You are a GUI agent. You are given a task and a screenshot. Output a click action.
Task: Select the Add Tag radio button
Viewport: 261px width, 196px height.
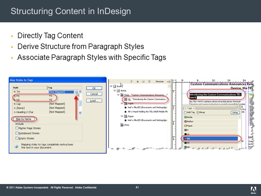click(185, 112)
